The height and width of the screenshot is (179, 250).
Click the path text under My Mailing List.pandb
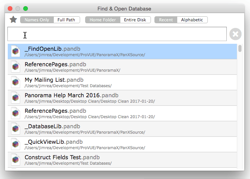(x=68, y=86)
